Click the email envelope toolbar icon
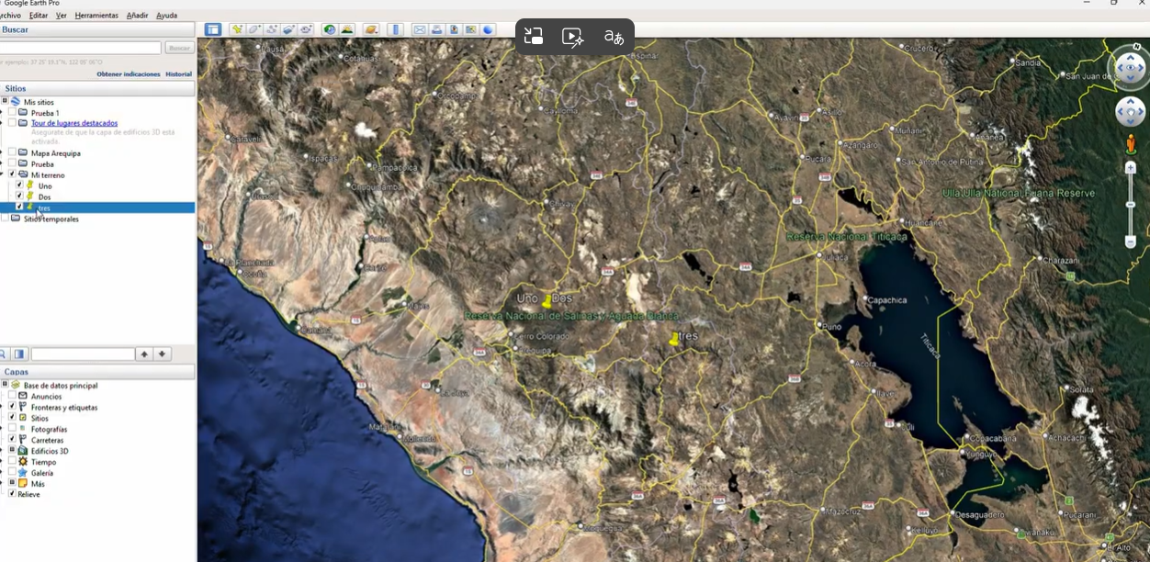This screenshot has width=1150, height=562. (419, 29)
